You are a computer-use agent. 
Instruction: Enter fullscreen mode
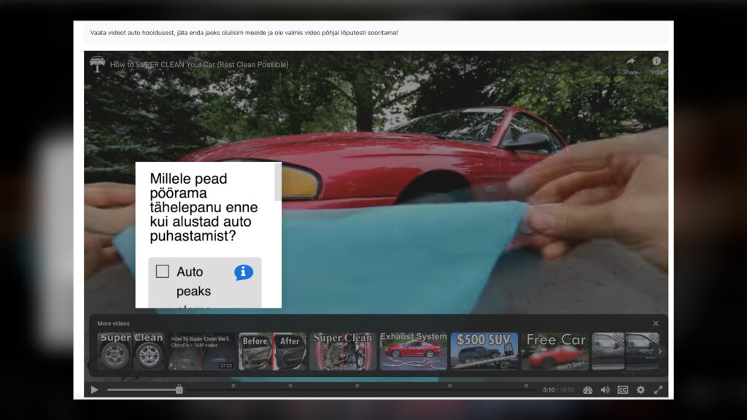(x=658, y=390)
